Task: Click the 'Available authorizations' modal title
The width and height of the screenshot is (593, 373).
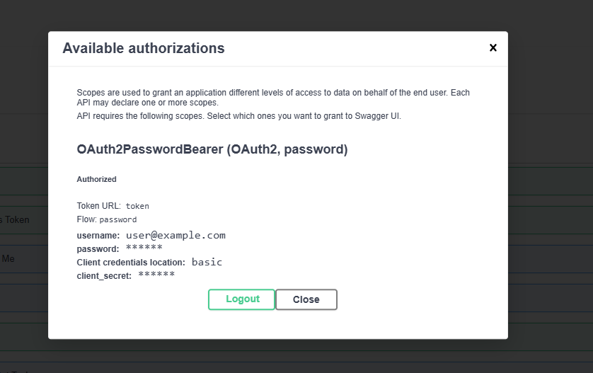Action: (x=144, y=49)
